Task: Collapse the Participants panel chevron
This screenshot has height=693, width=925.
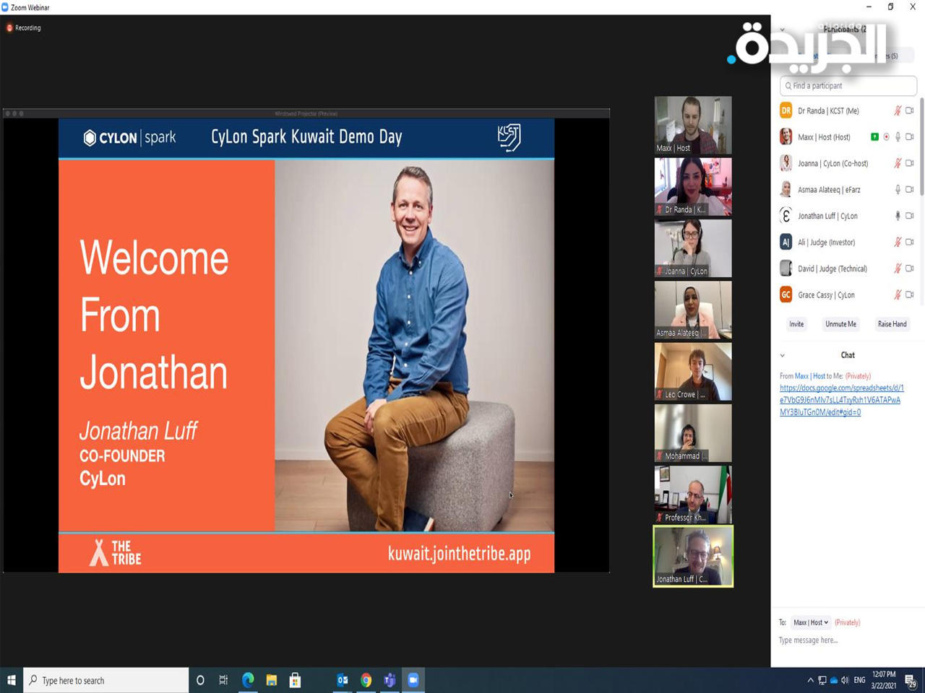Action: pos(782,30)
